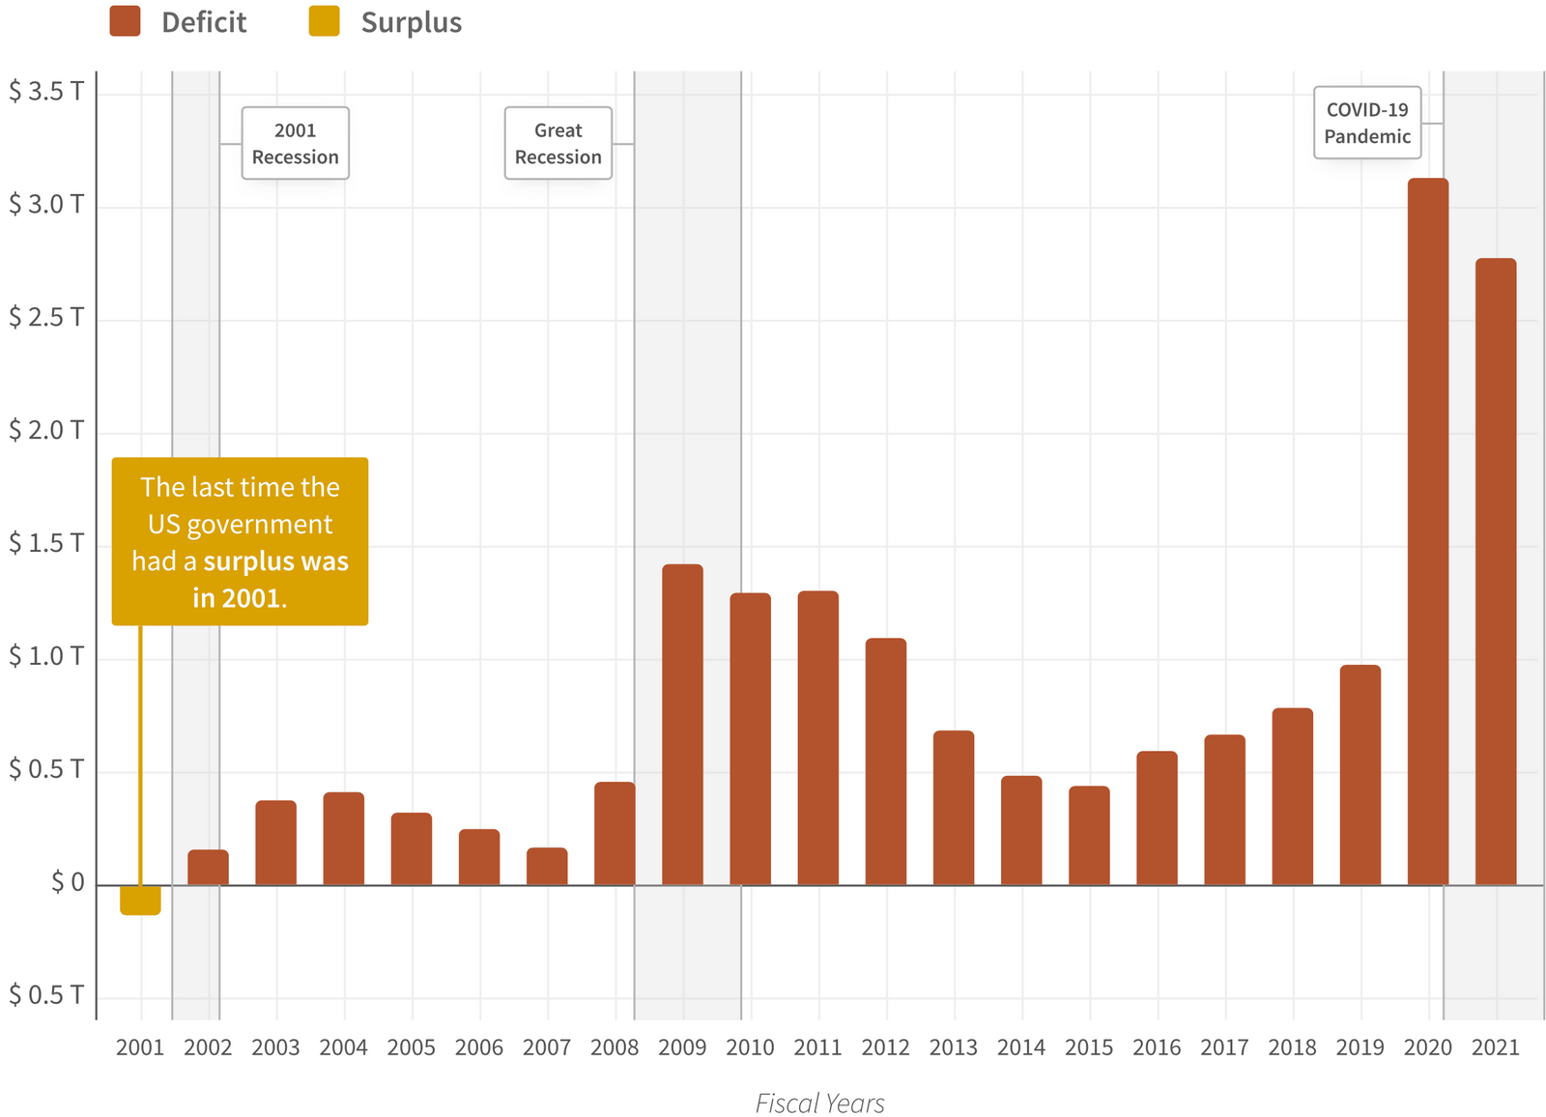Click the 2004 x-axis year label
1546x1117 pixels.
(x=344, y=1047)
